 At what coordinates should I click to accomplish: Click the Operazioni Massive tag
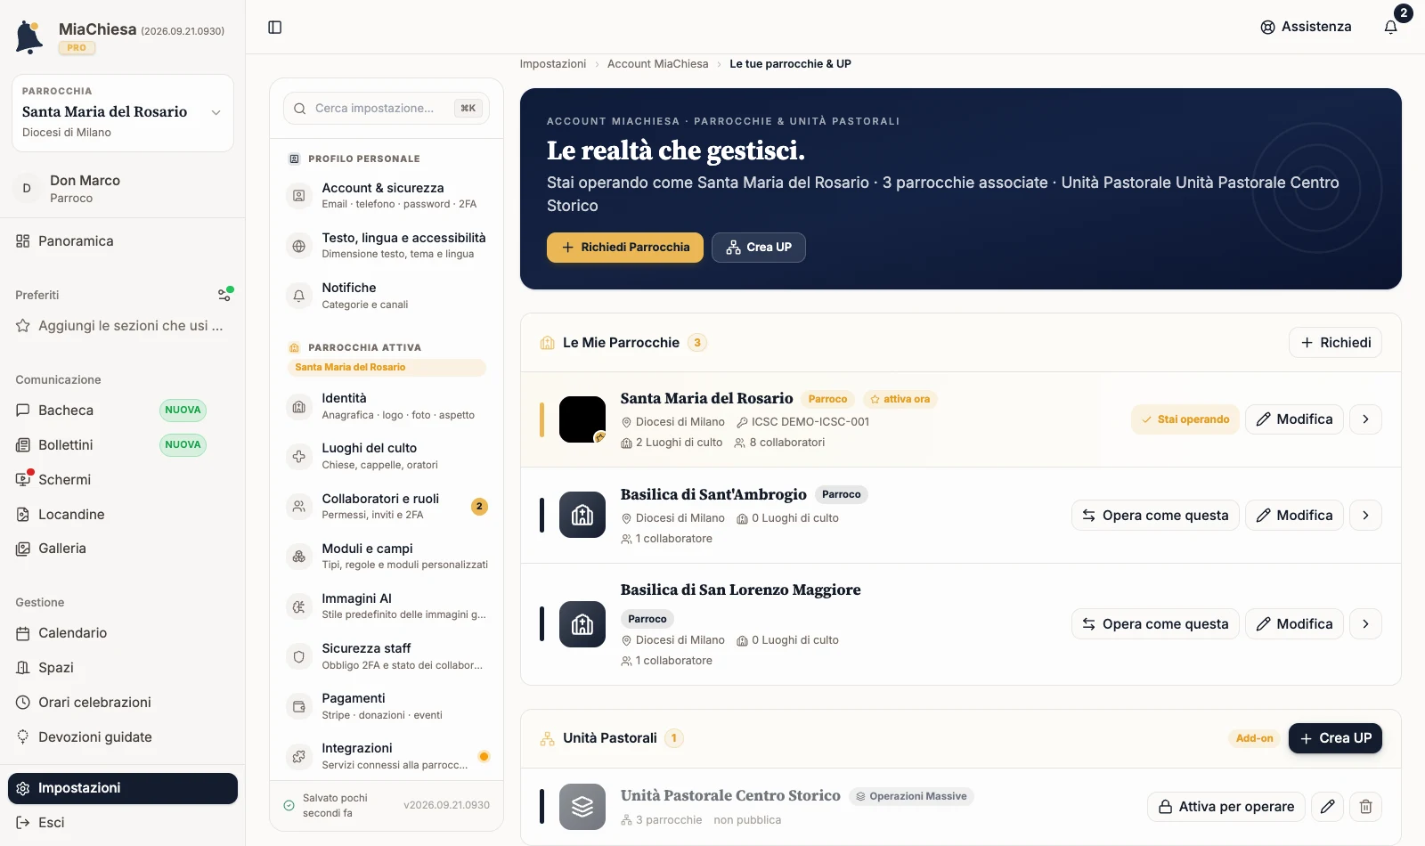[x=911, y=797]
